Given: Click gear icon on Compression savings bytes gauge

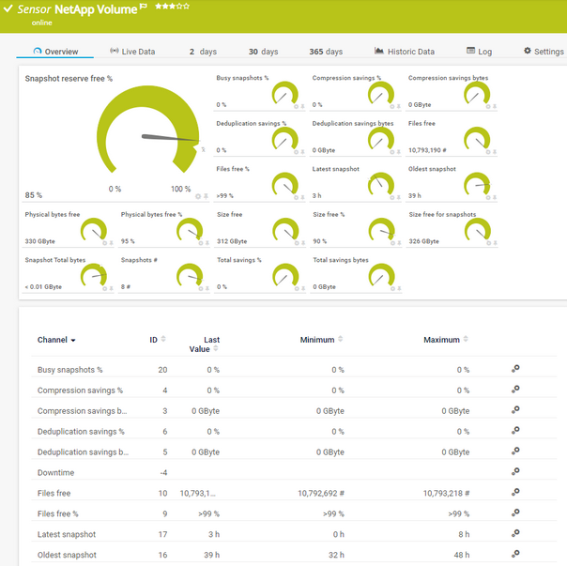Looking at the screenshot, I should tap(488, 106).
